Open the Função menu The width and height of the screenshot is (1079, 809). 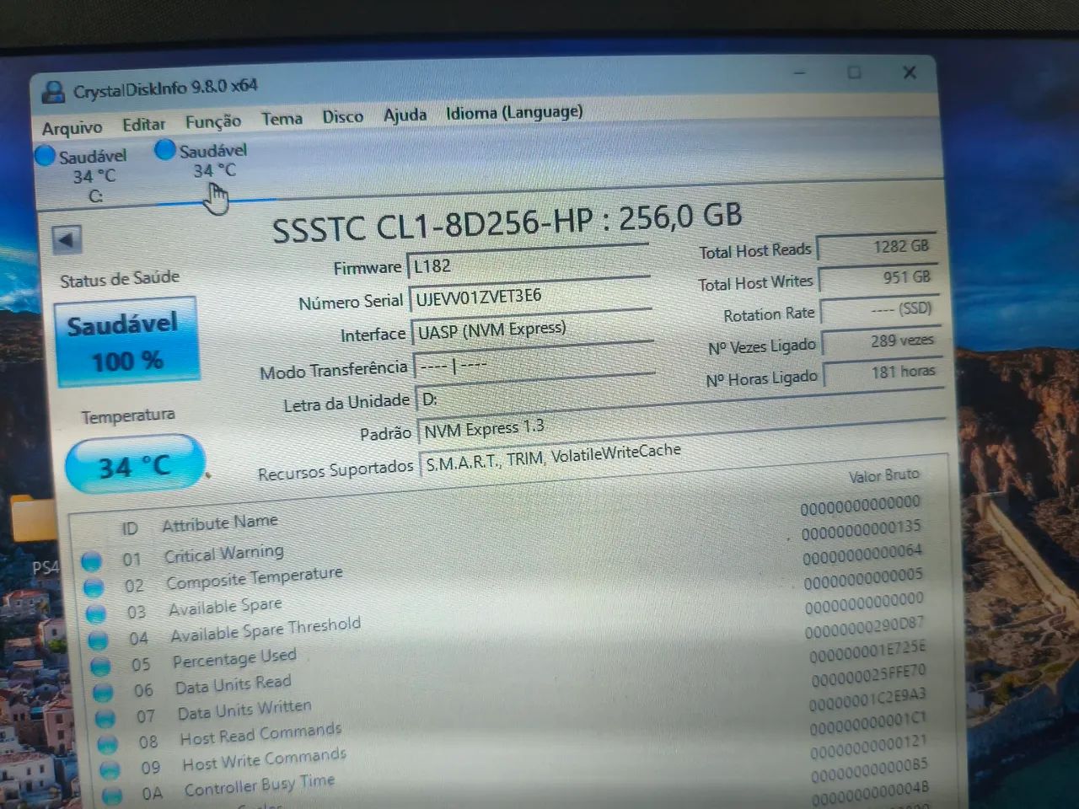pyautogui.click(x=212, y=121)
